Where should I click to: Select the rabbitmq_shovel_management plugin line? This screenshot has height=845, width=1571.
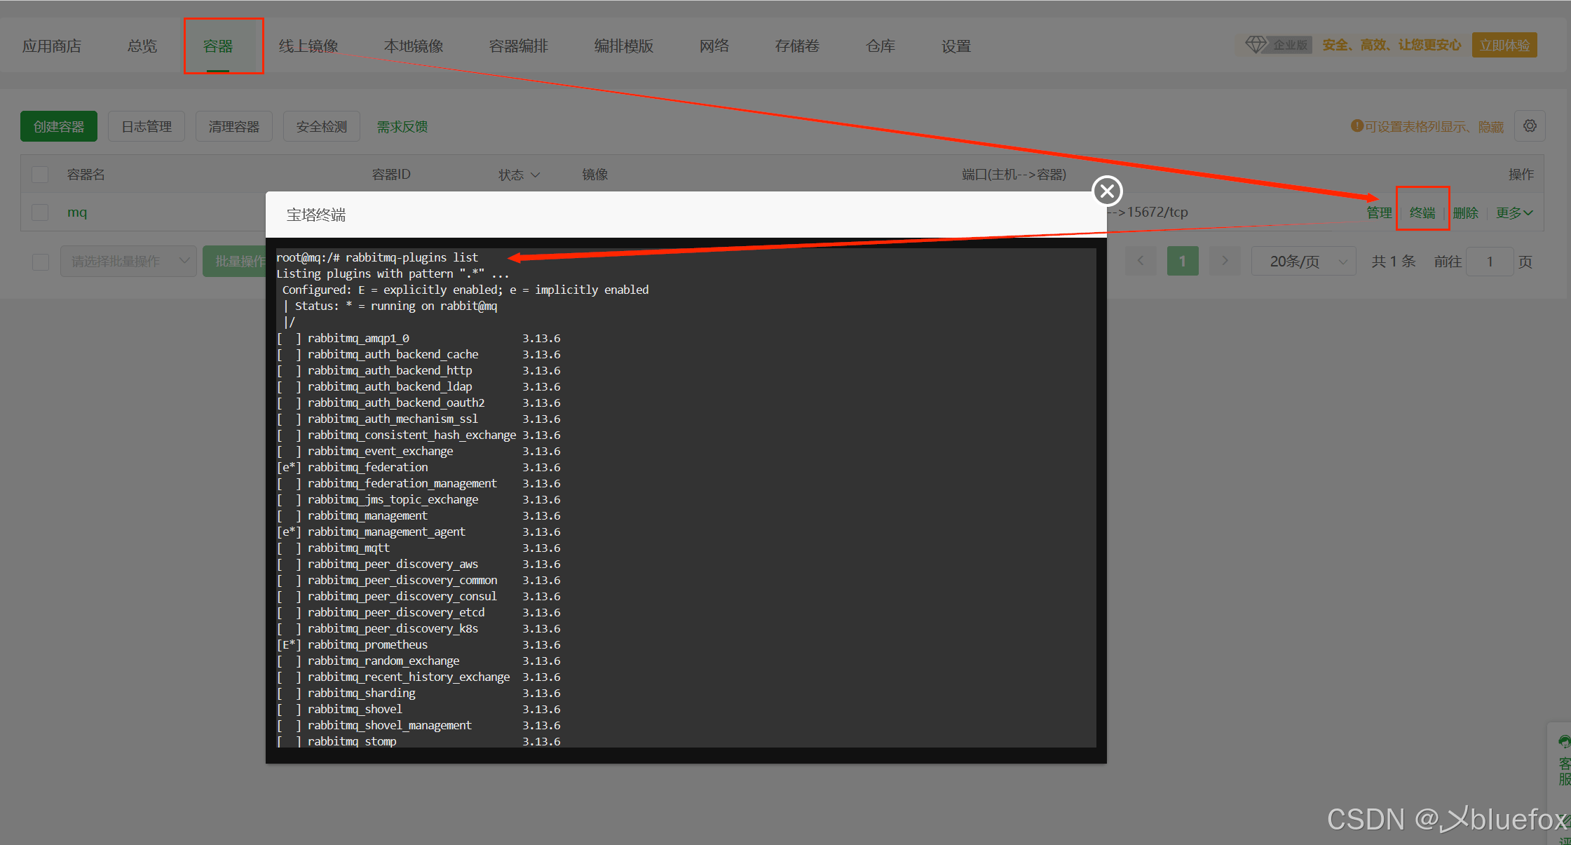point(419,725)
